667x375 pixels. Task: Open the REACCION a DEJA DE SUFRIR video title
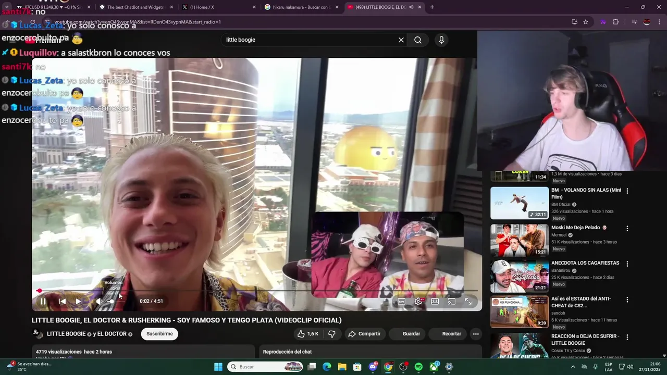(x=585, y=340)
